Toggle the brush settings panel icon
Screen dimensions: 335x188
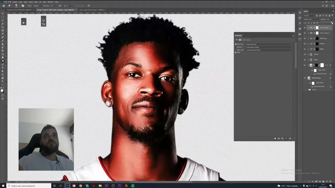23,5
